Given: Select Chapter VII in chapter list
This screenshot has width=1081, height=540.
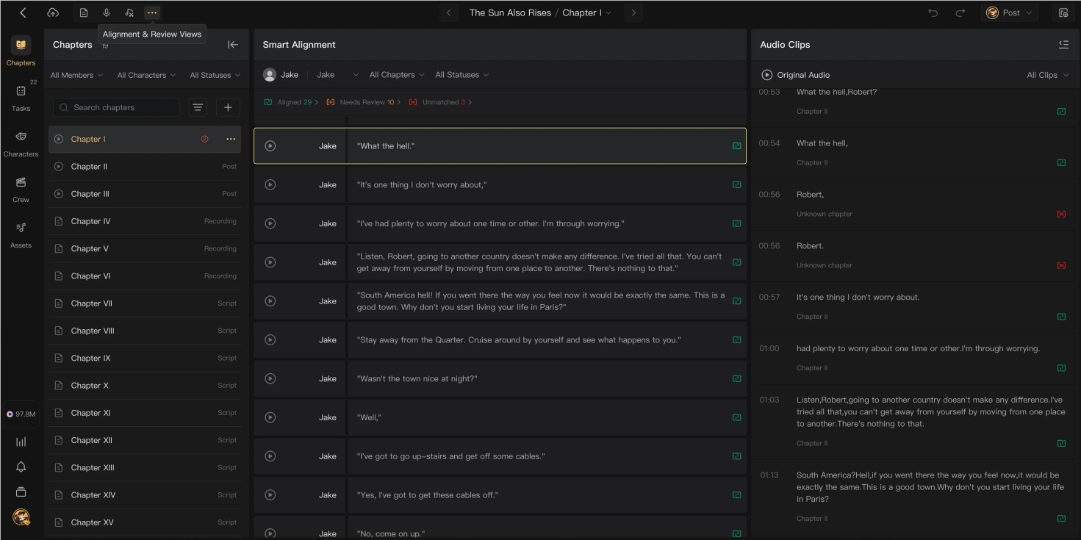Looking at the screenshot, I should (x=145, y=303).
